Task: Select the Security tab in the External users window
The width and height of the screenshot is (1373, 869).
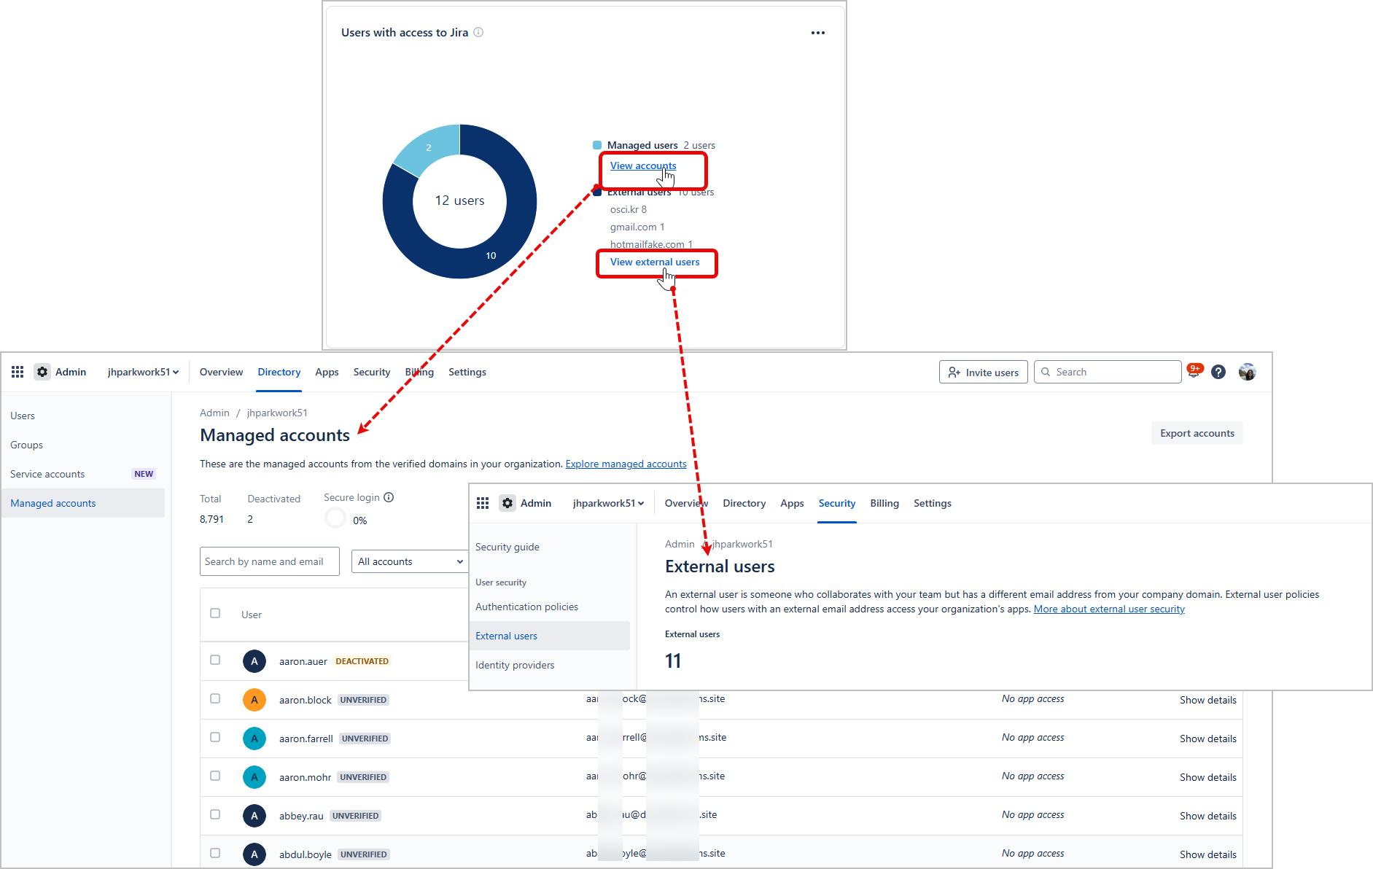Action: coord(837,503)
